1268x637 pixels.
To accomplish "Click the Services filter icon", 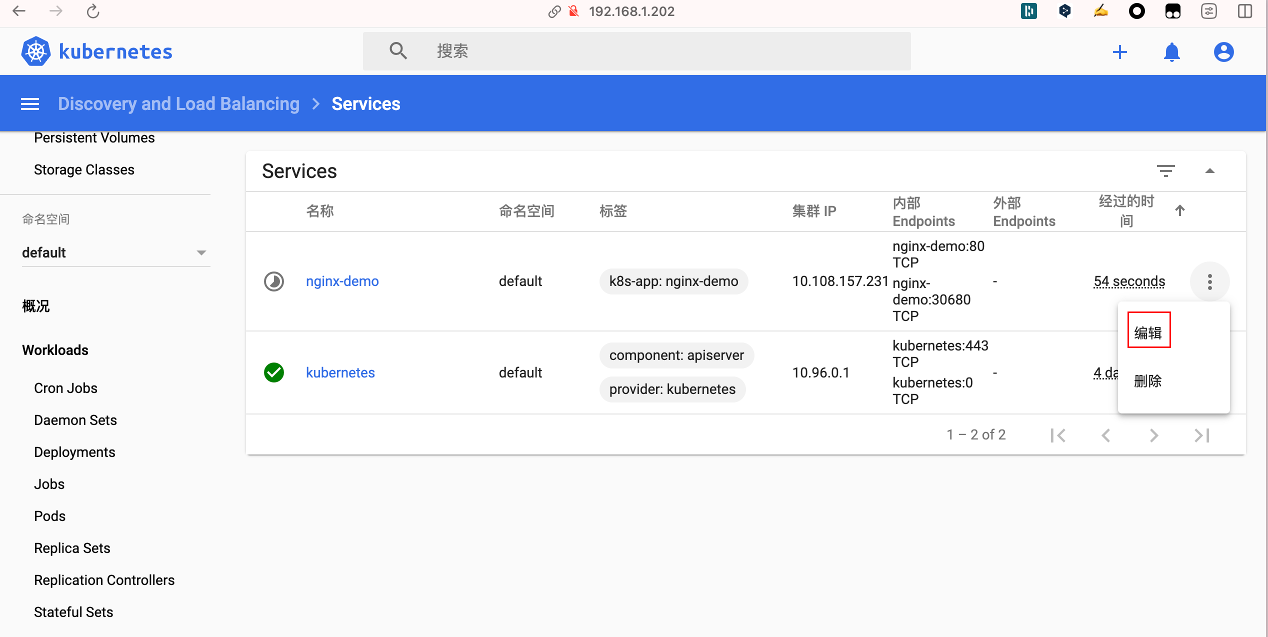I will [1165, 171].
